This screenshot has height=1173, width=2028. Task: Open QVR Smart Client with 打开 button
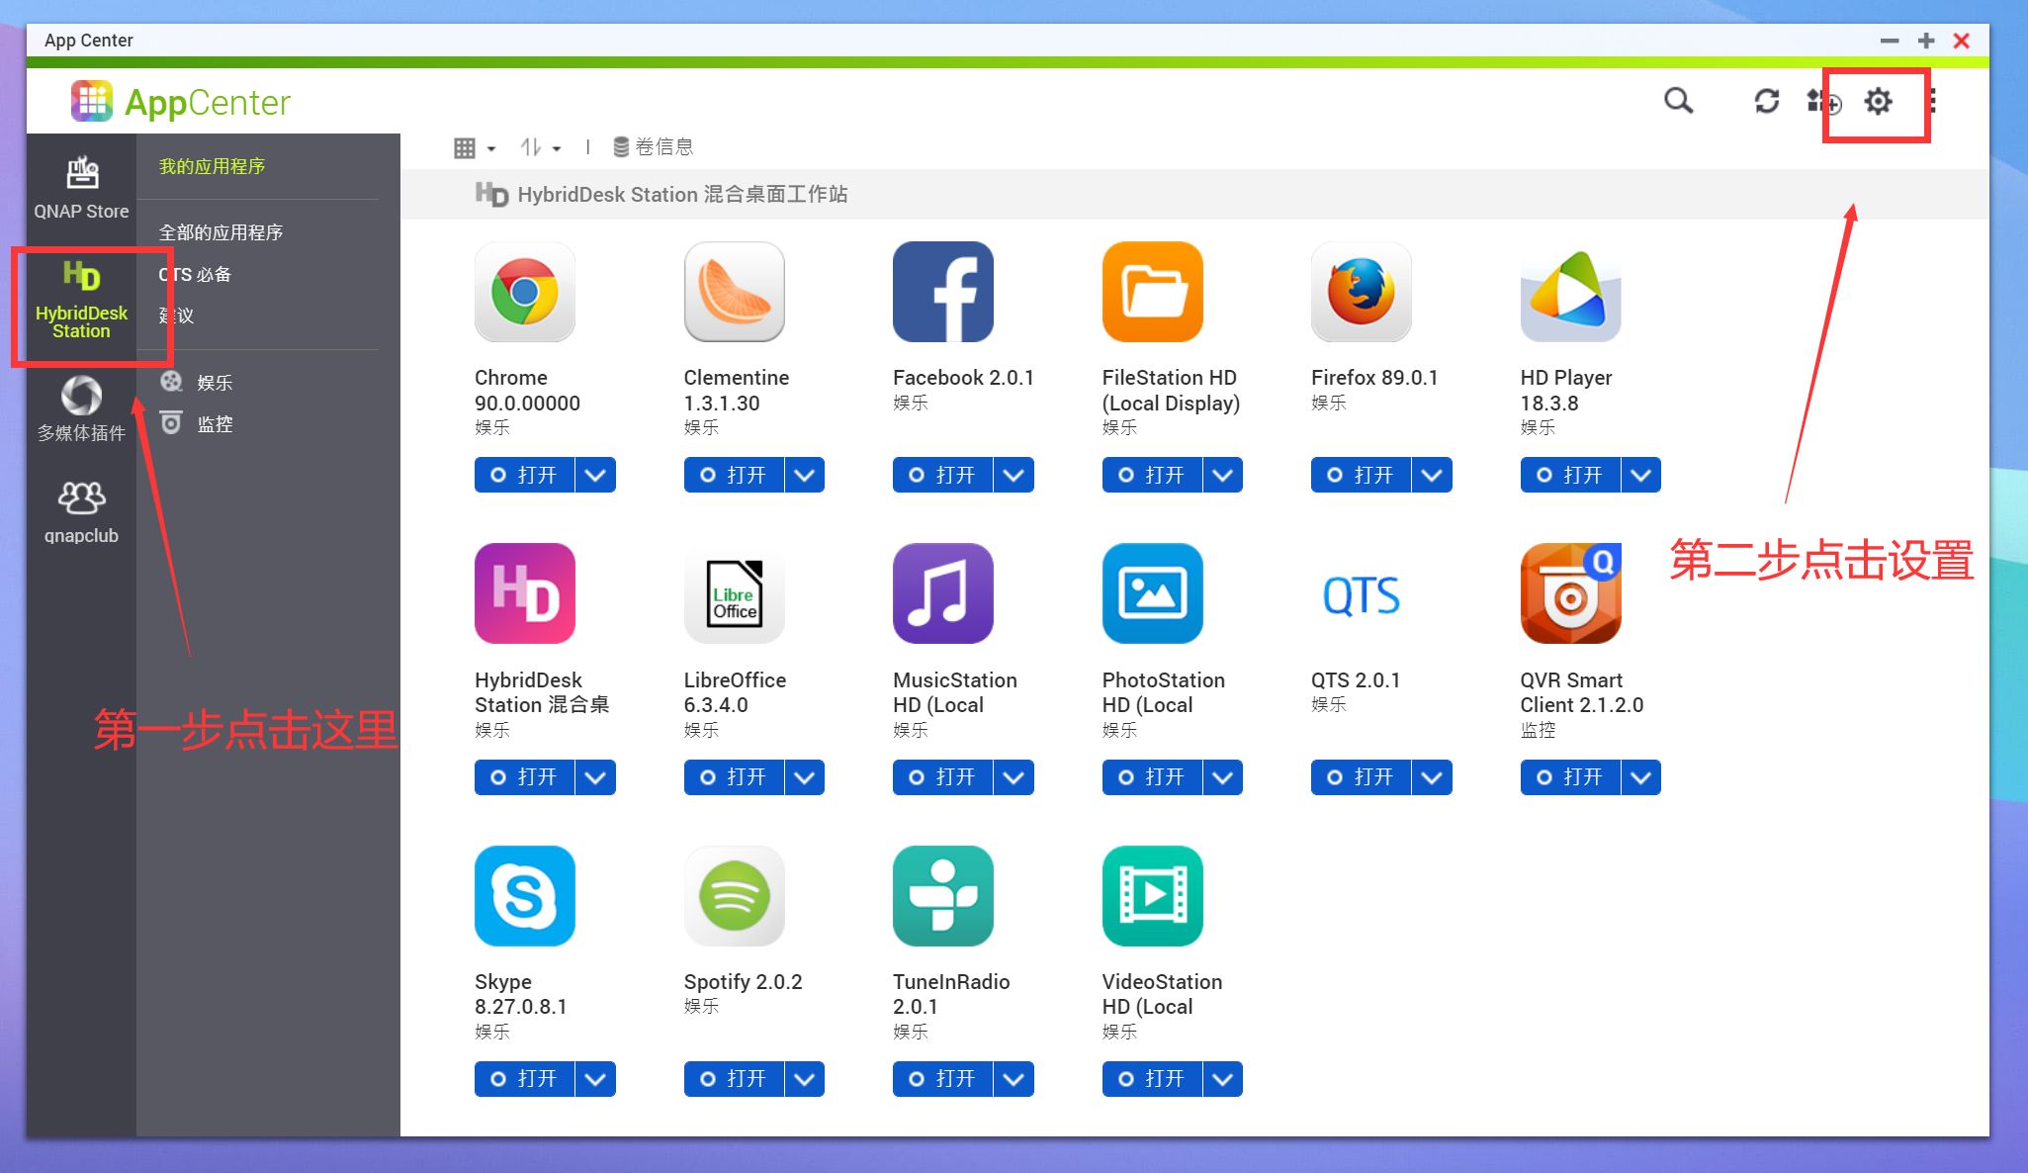pos(1571,777)
